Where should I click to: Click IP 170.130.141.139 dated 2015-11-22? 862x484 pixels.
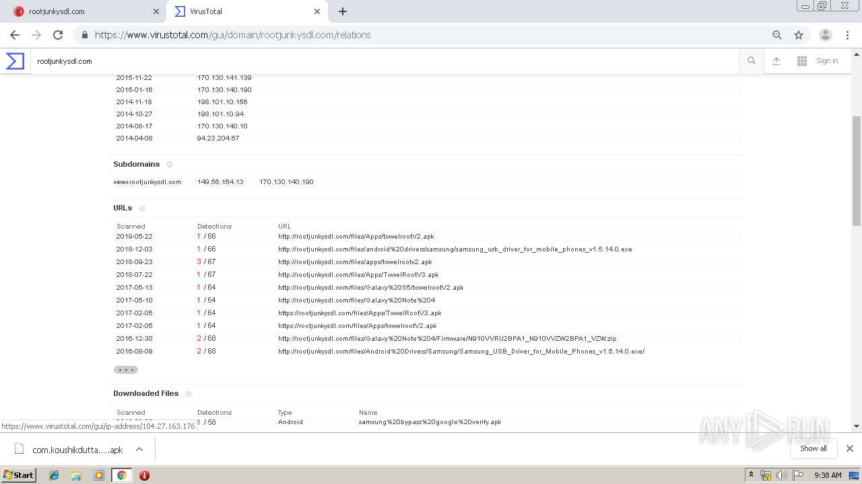click(x=224, y=78)
